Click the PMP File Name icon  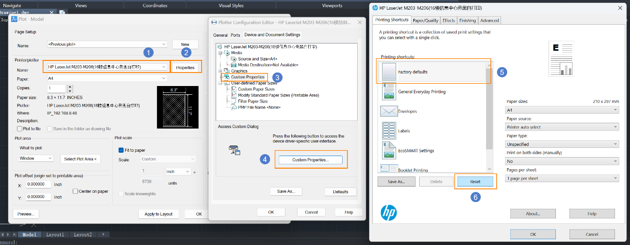pyautogui.click(x=234, y=107)
